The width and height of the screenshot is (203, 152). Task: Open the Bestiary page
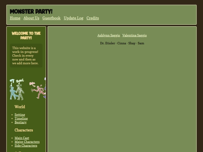click(x=21, y=122)
